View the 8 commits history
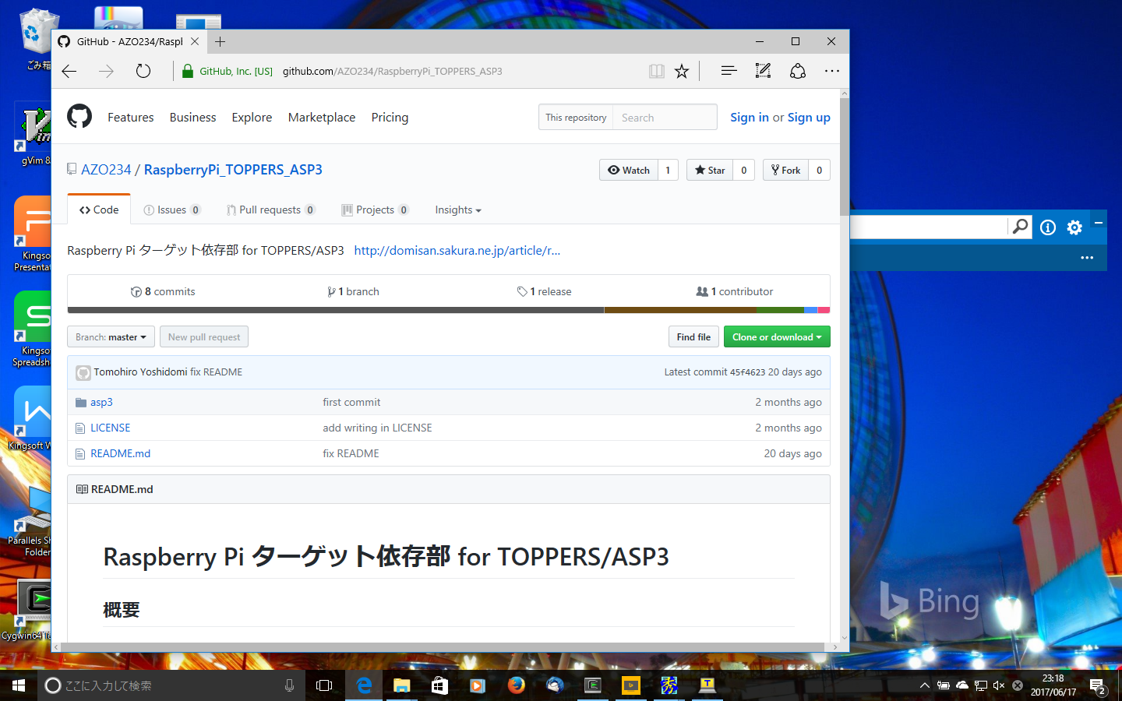The width and height of the screenshot is (1122, 701). pos(163,292)
